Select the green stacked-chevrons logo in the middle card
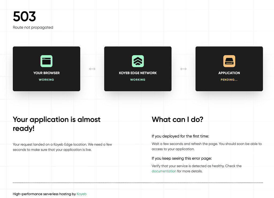The image size is (274, 198). click(x=138, y=61)
